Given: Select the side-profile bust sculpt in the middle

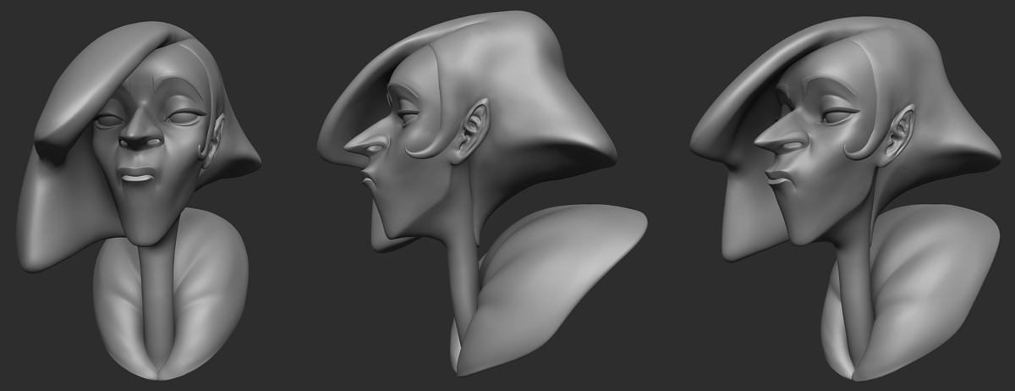Looking at the screenshot, I should pyautogui.click(x=482, y=193).
